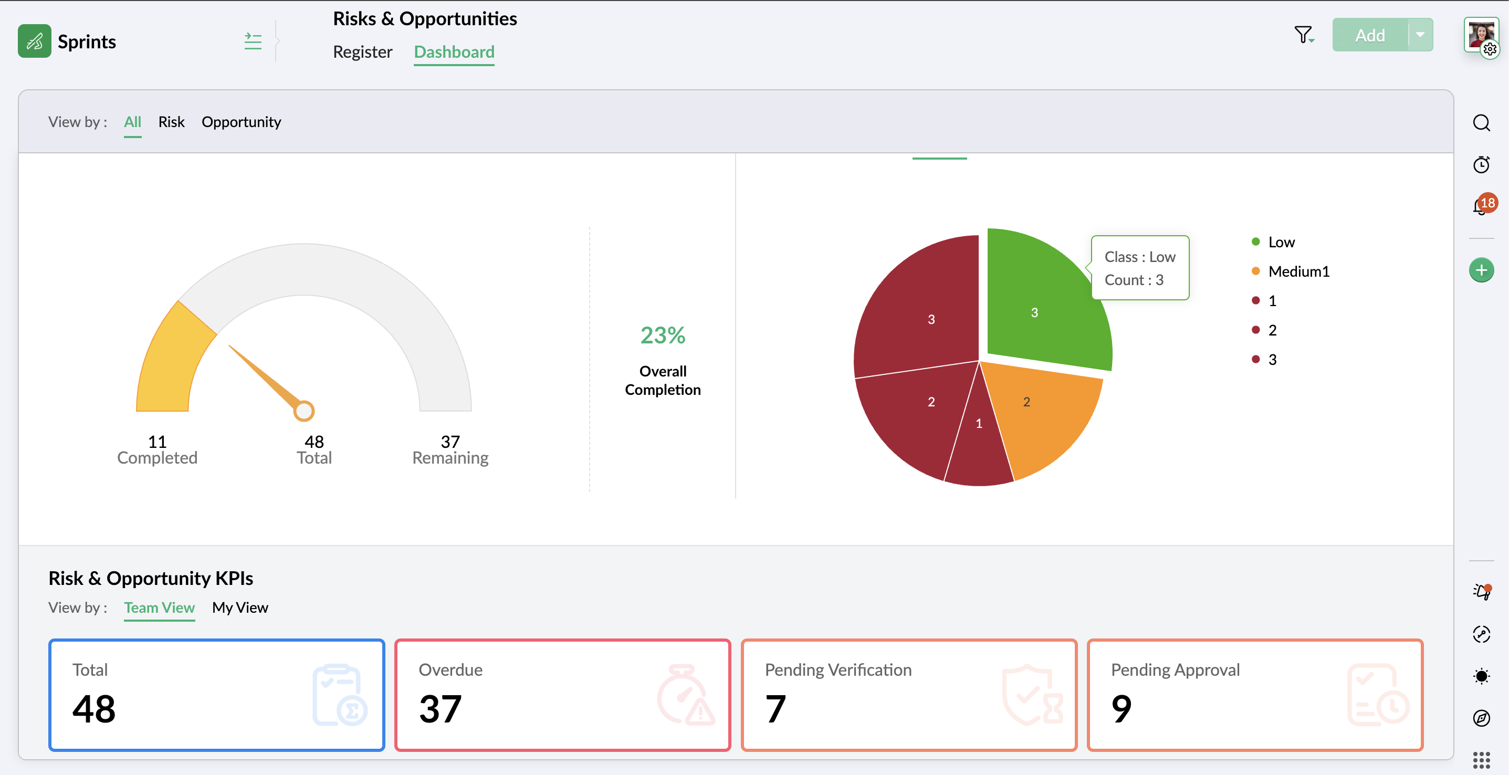Expand the Add button dropdown arrow
The width and height of the screenshot is (1509, 775).
[1420, 35]
